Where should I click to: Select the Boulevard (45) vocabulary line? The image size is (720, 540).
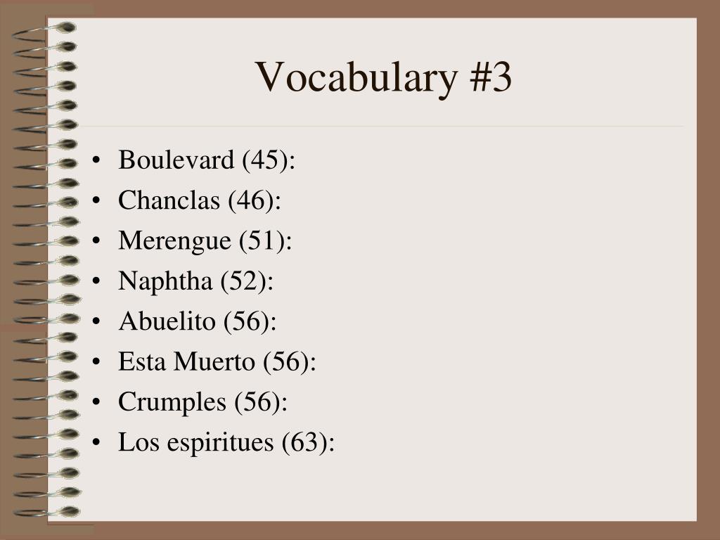(x=207, y=160)
